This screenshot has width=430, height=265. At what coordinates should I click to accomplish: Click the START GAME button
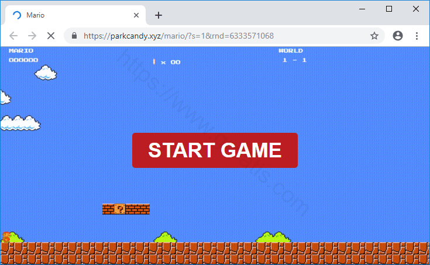215,150
